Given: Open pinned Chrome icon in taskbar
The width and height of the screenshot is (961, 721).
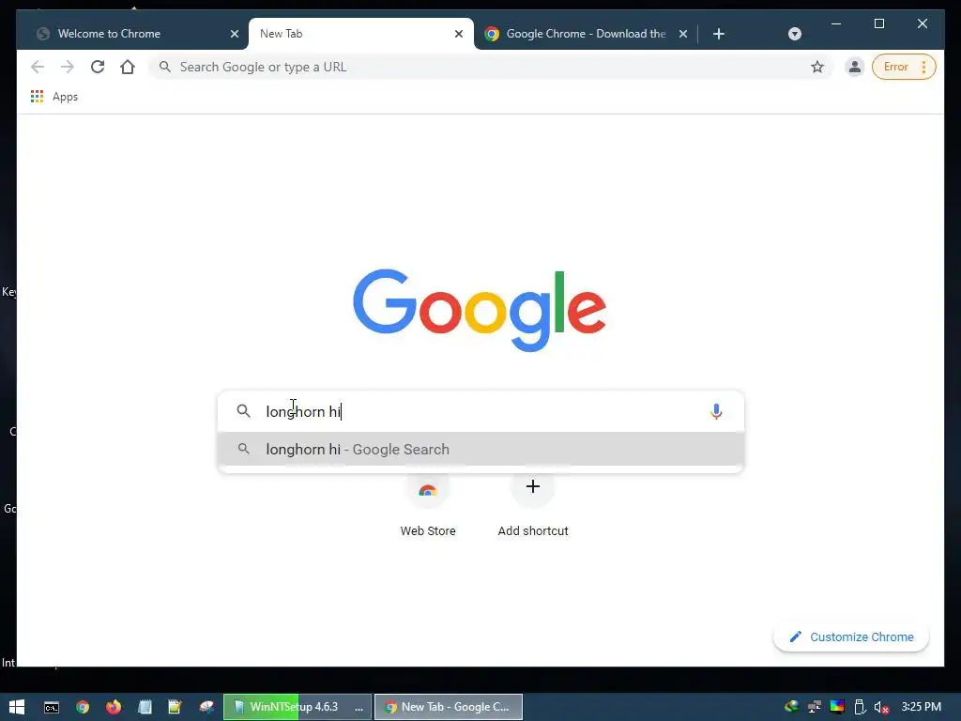Looking at the screenshot, I should pyautogui.click(x=83, y=708).
